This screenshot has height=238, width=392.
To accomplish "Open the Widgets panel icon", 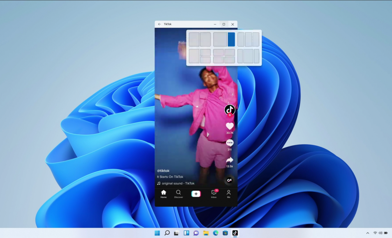I will click(186, 233).
